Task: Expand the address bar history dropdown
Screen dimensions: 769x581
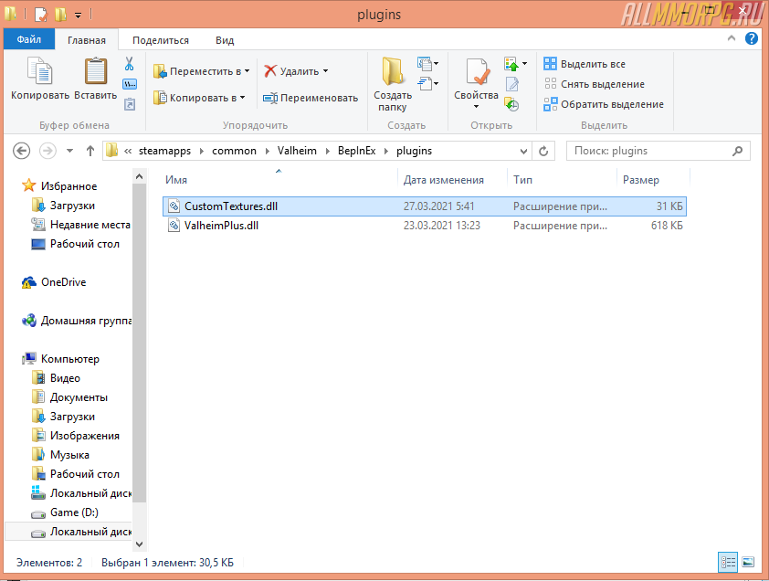Action: pyautogui.click(x=523, y=151)
